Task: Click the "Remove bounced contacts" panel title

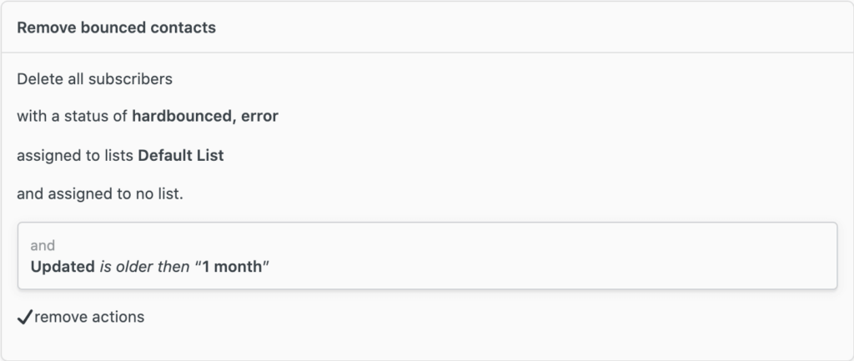Action: [116, 28]
